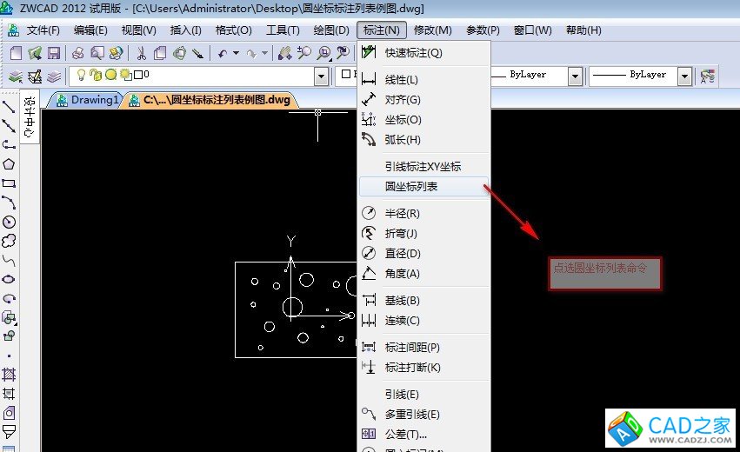This screenshot has height=452, width=740.
Task: Switch to the Drawing1 tab
Action: click(87, 100)
